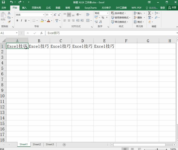Click the Bold formatting button

[17, 21]
